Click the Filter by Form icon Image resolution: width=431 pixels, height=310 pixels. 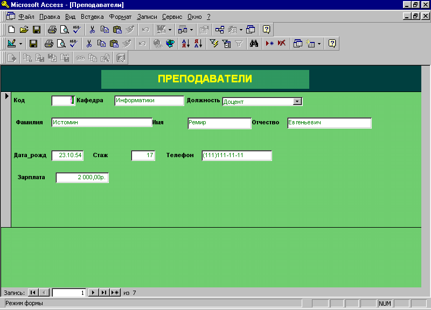[226, 44]
